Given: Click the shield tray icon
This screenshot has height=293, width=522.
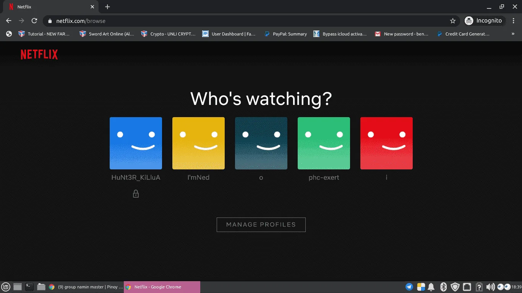Looking at the screenshot, I should tap(455, 287).
